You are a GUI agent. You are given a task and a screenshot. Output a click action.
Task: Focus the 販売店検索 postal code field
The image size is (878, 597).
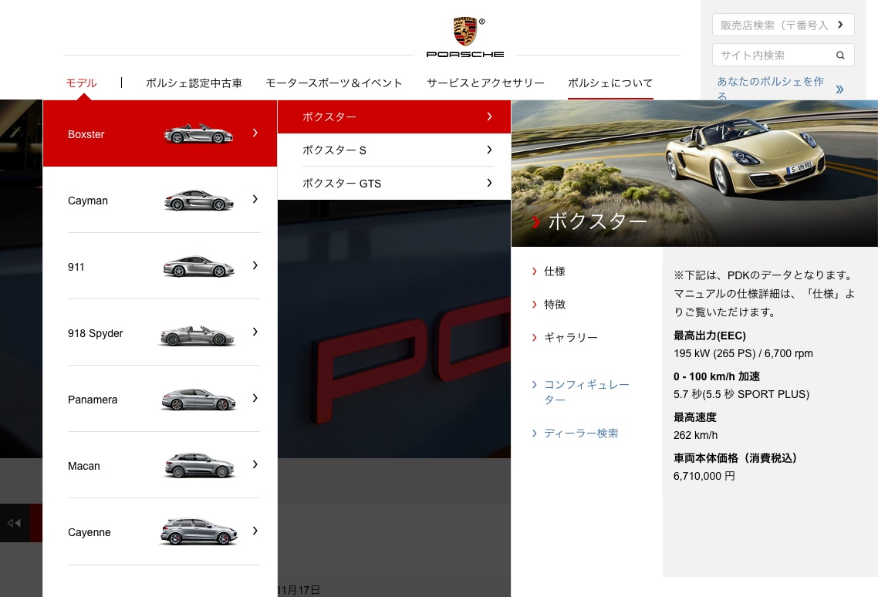point(783,25)
